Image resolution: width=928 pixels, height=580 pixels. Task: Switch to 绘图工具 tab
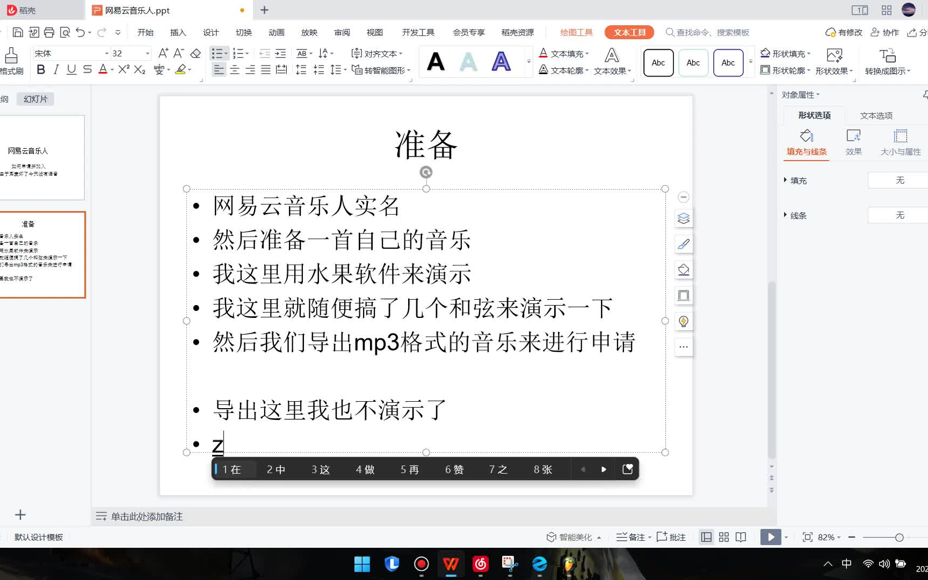[x=576, y=32]
